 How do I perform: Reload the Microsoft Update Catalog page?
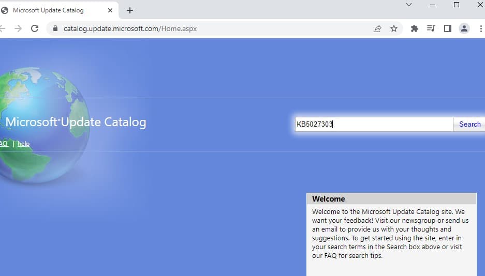35,29
